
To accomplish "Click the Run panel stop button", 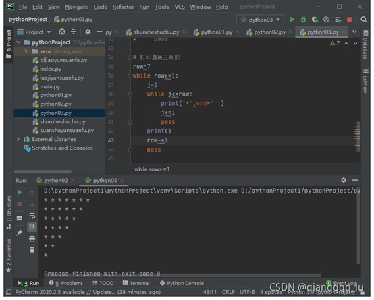I will pyautogui.click(x=20, y=204).
